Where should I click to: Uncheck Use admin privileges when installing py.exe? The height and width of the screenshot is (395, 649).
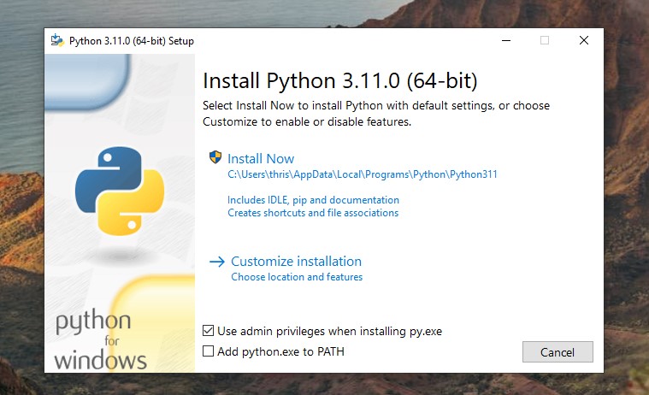(208, 330)
